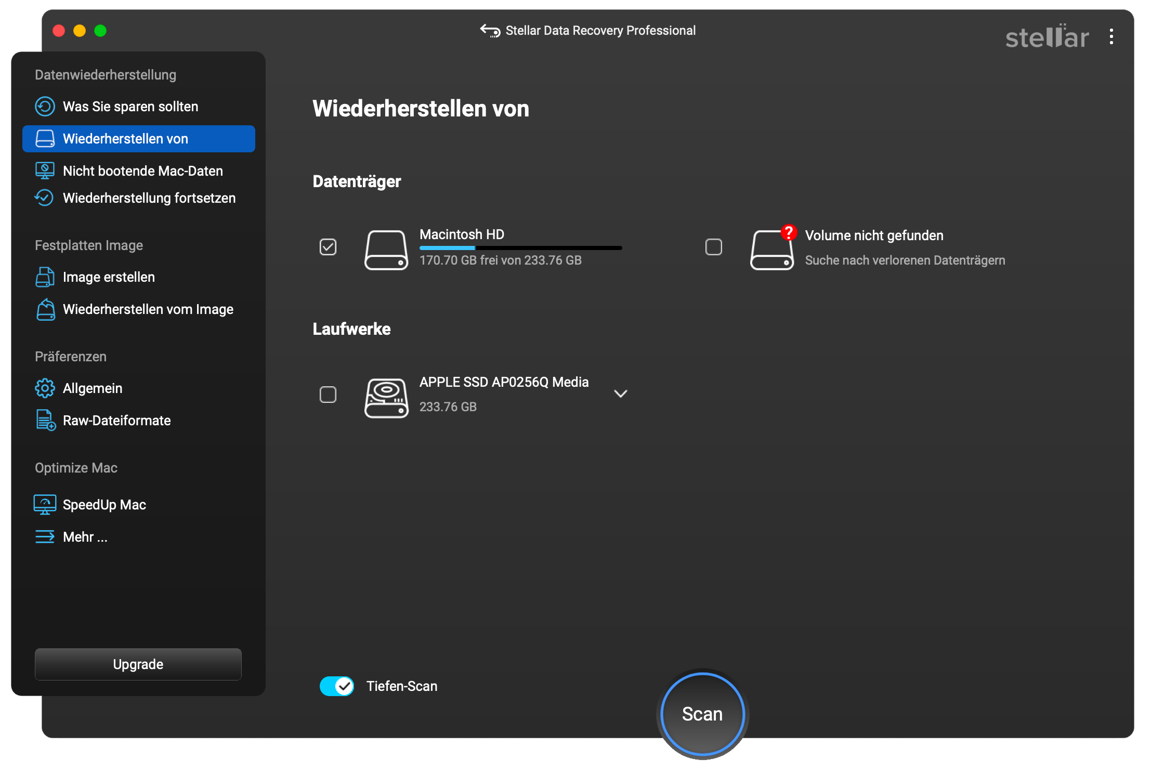1151x772 pixels.
Task: Click the Wiederherstellen vom Image icon
Action: coord(45,308)
